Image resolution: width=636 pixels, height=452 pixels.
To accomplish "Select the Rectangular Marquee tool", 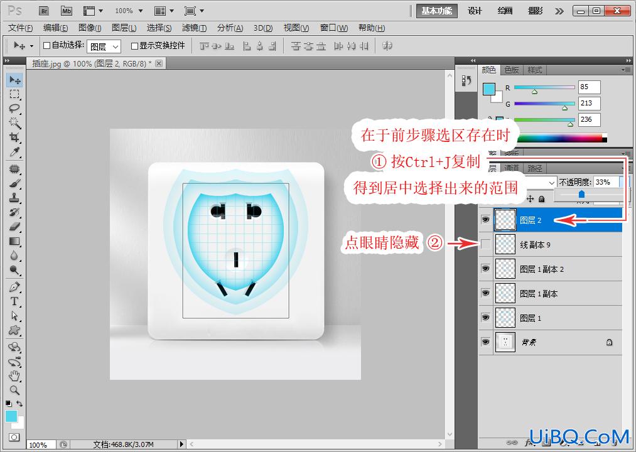I will 14,94.
